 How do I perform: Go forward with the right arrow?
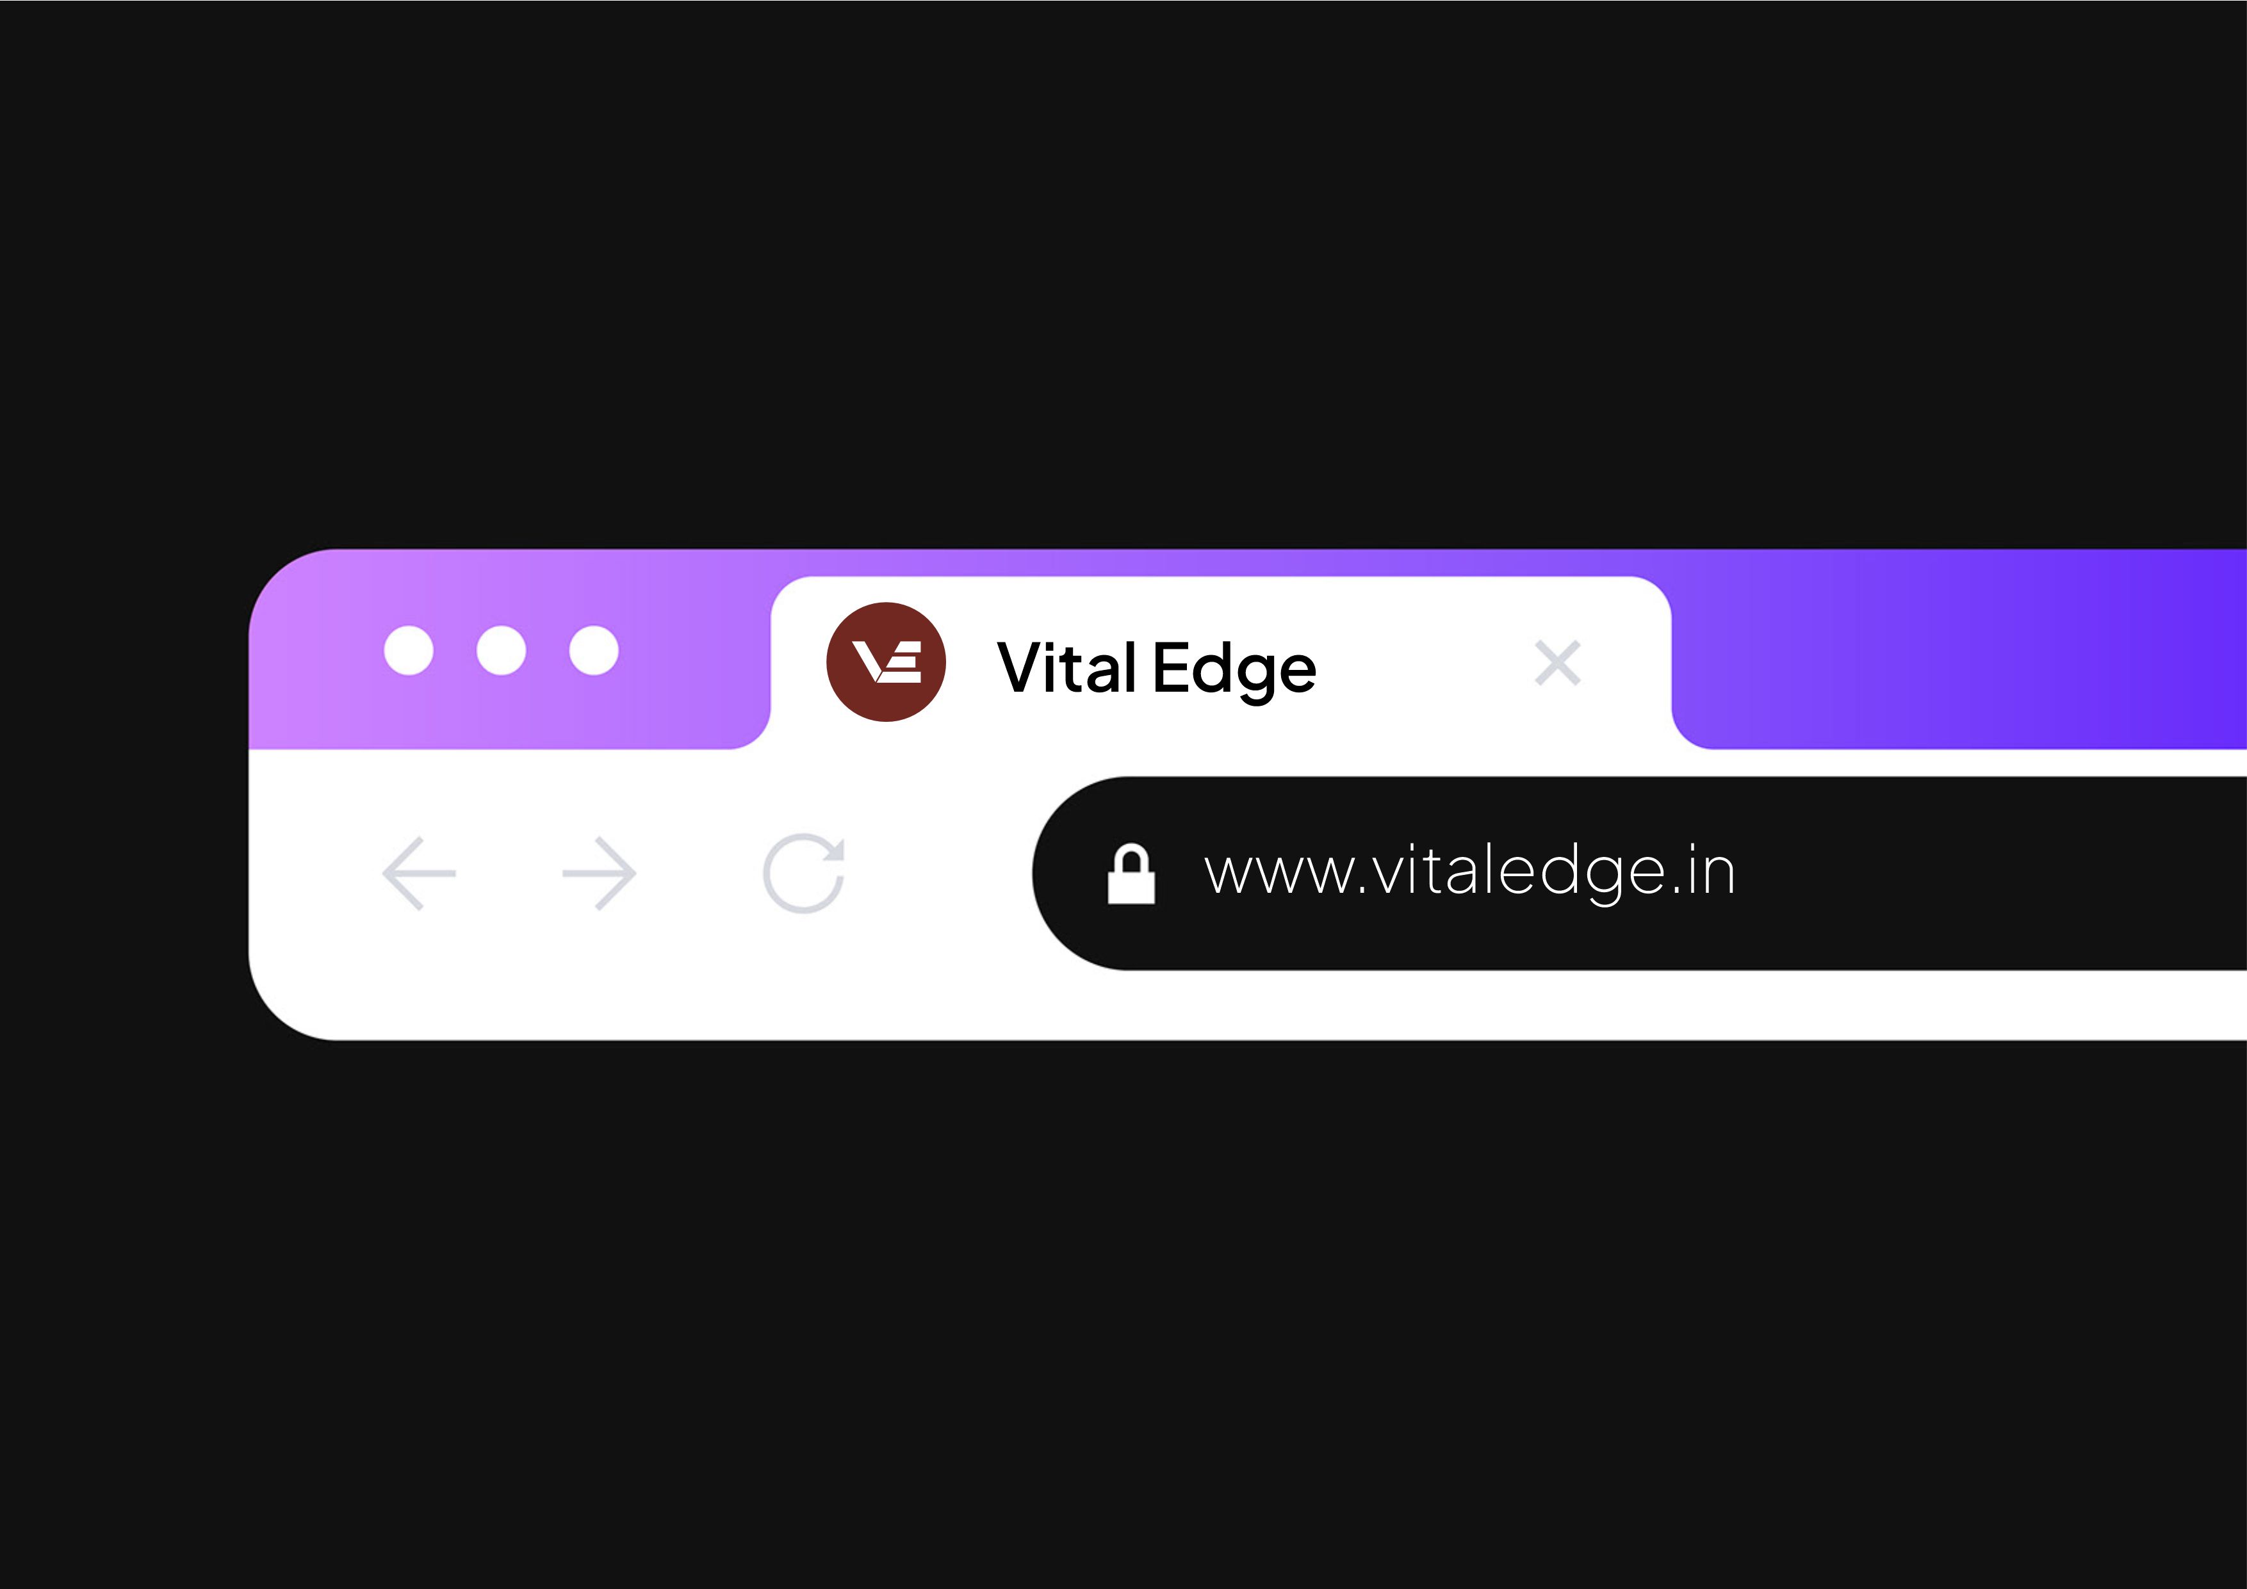click(599, 874)
